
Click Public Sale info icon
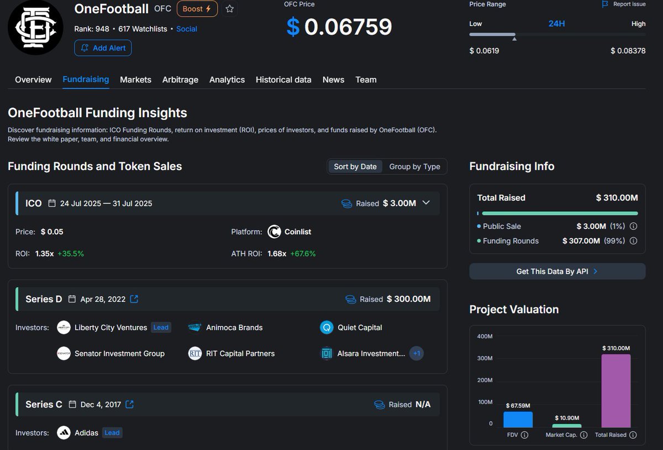point(634,226)
